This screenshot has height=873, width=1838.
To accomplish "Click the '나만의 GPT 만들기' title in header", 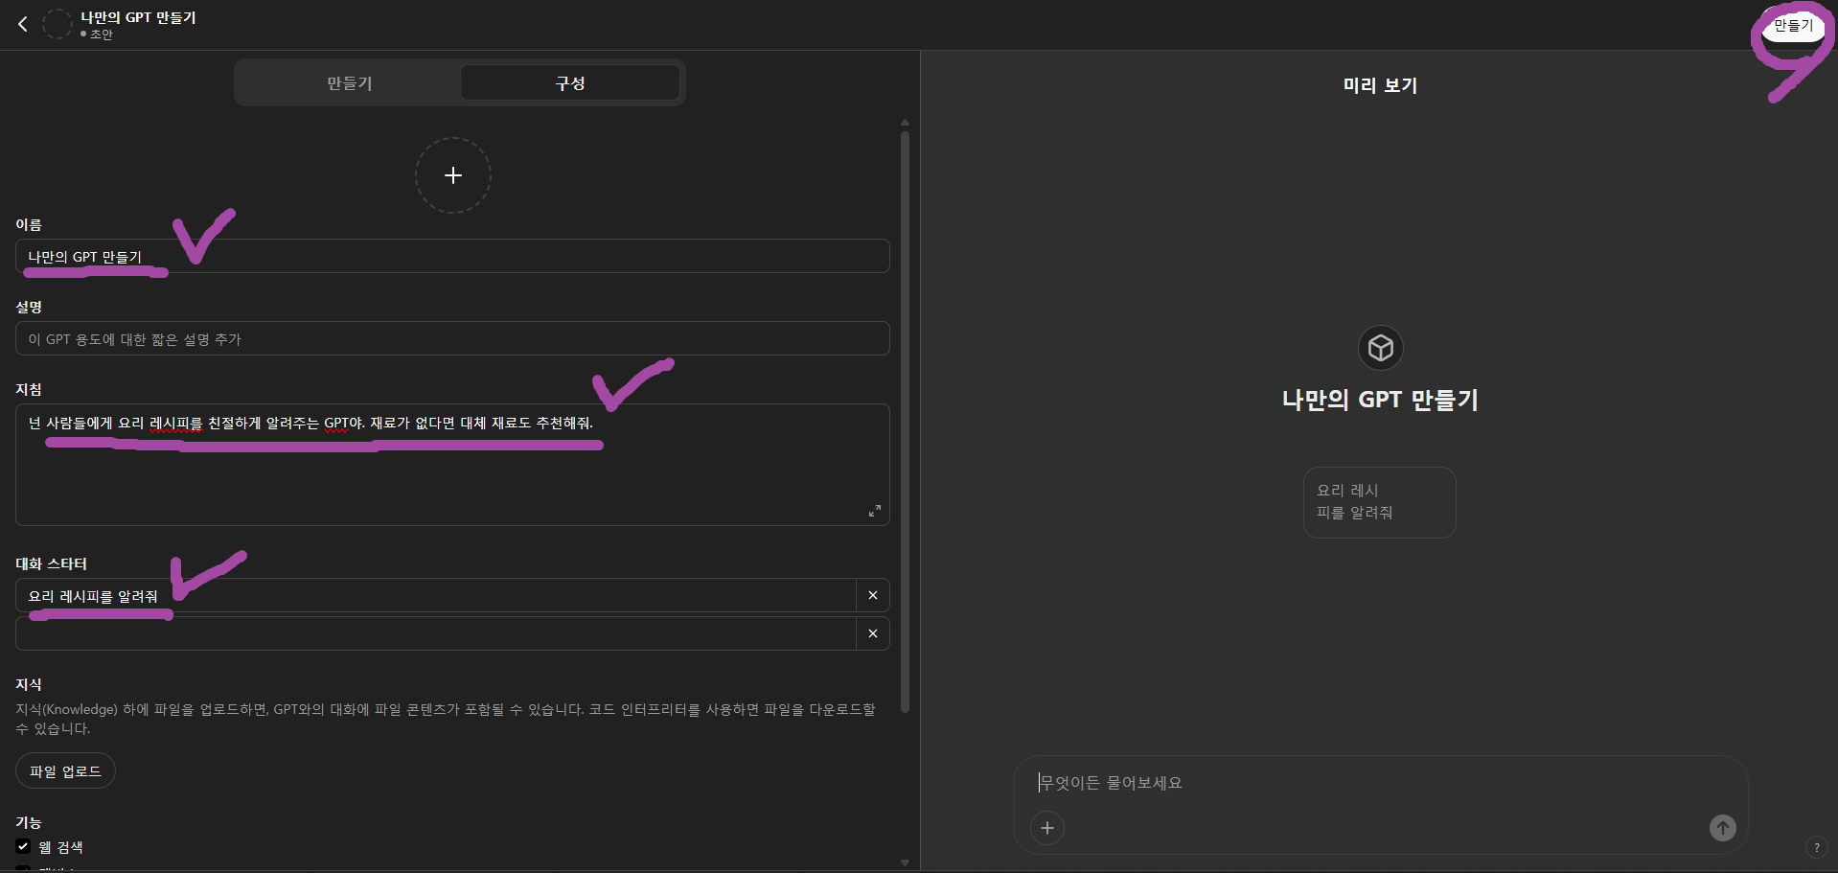I will pos(138,17).
